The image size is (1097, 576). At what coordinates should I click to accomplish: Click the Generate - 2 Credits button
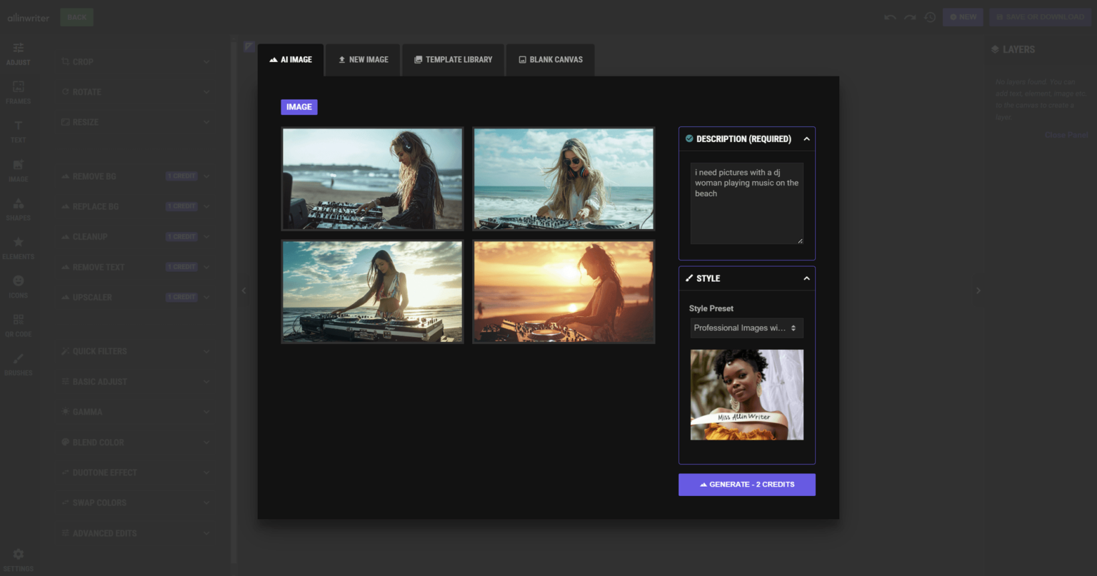(x=746, y=485)
